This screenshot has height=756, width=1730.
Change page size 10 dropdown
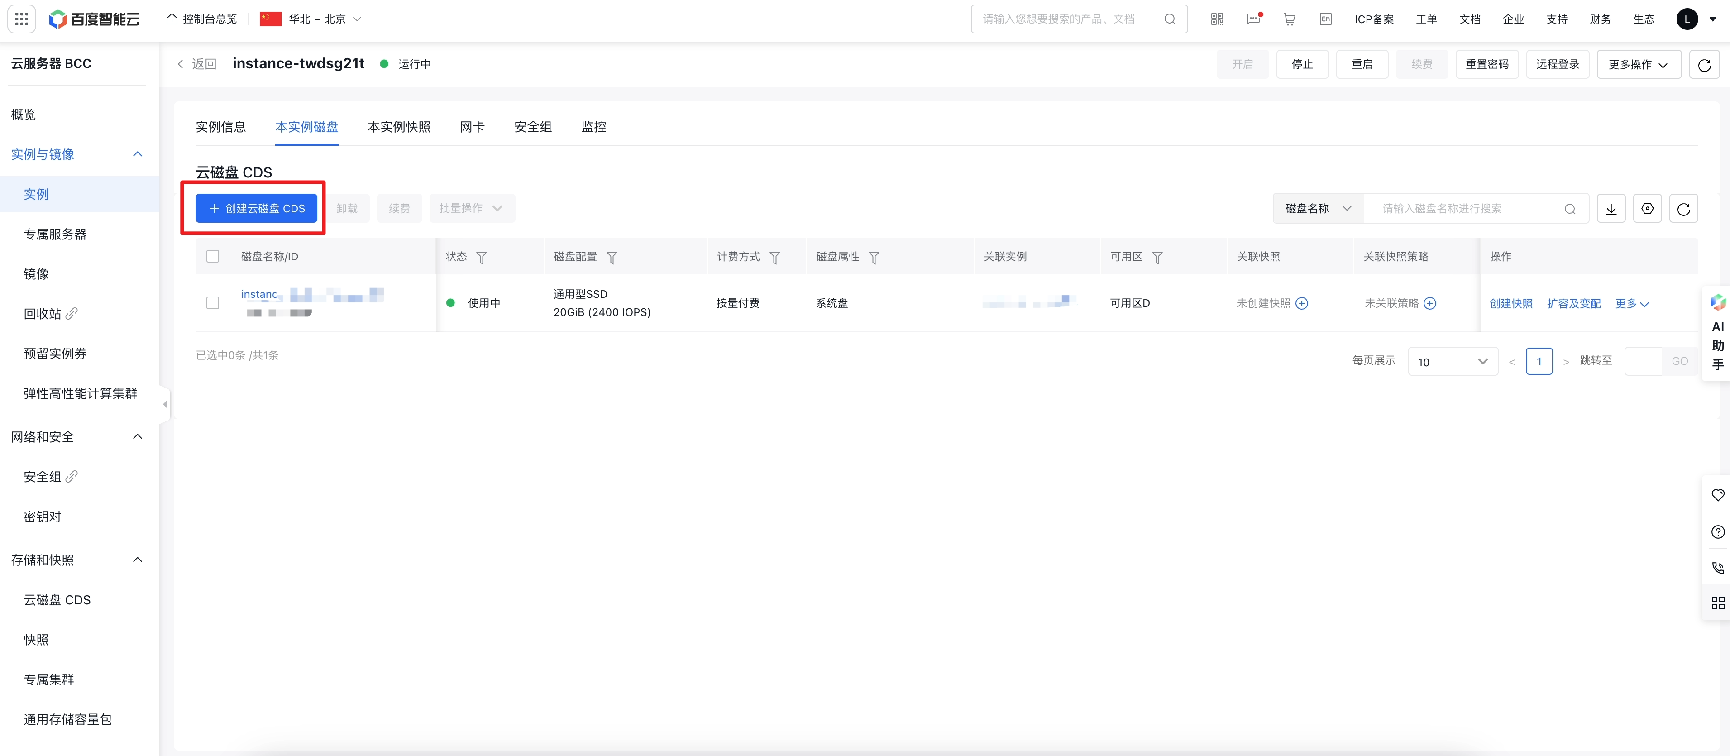point(1453,362)
